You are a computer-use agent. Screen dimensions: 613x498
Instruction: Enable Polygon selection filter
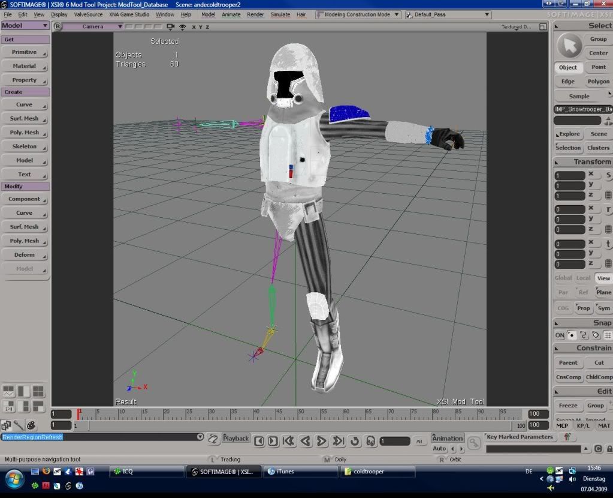coord(599,82)
